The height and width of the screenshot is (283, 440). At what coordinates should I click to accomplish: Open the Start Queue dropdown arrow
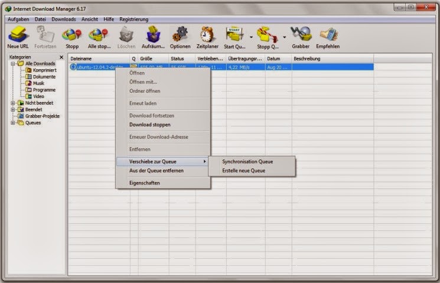(x=251, y=37)
